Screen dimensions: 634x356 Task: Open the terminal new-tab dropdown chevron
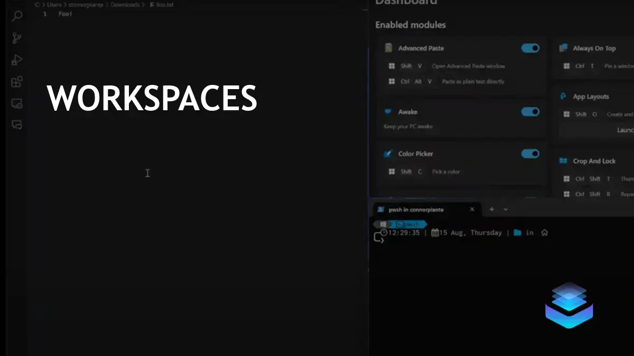[505, 209]
